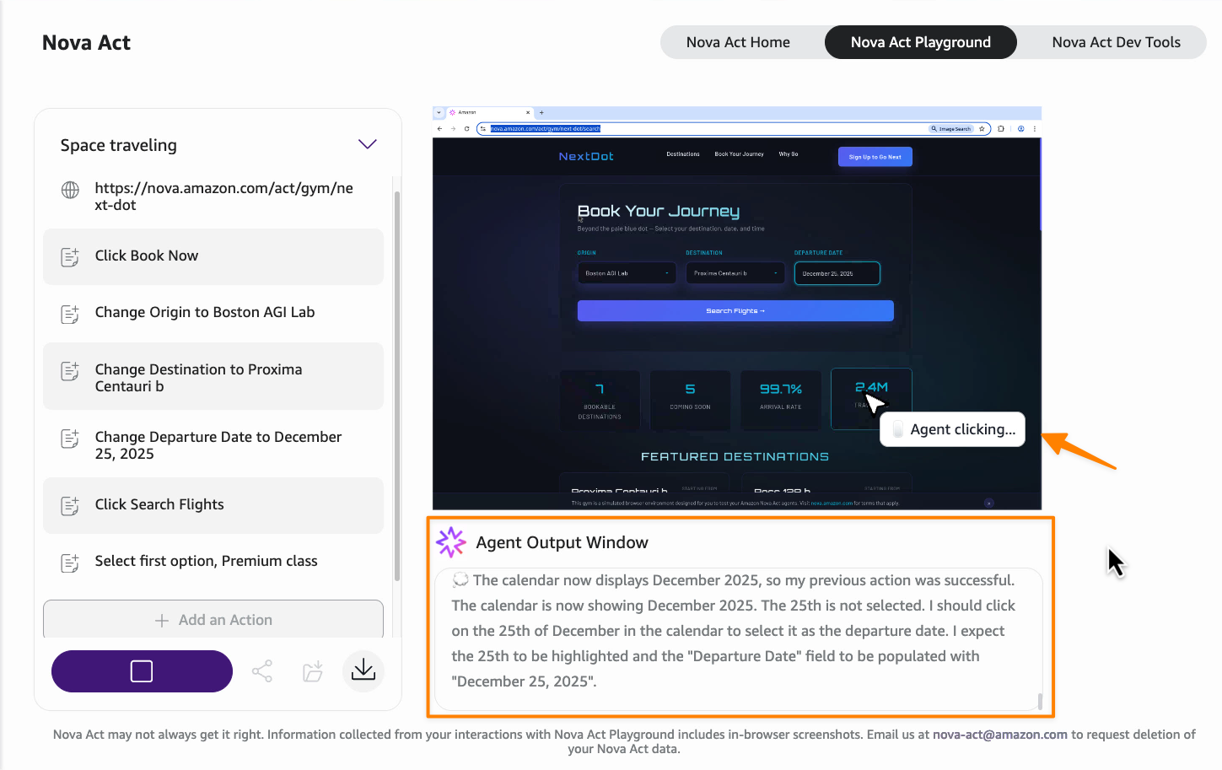Open the Destination dropdown showing Proxima Centauri b
The image size is (1222, 770).
click(735, 273)
